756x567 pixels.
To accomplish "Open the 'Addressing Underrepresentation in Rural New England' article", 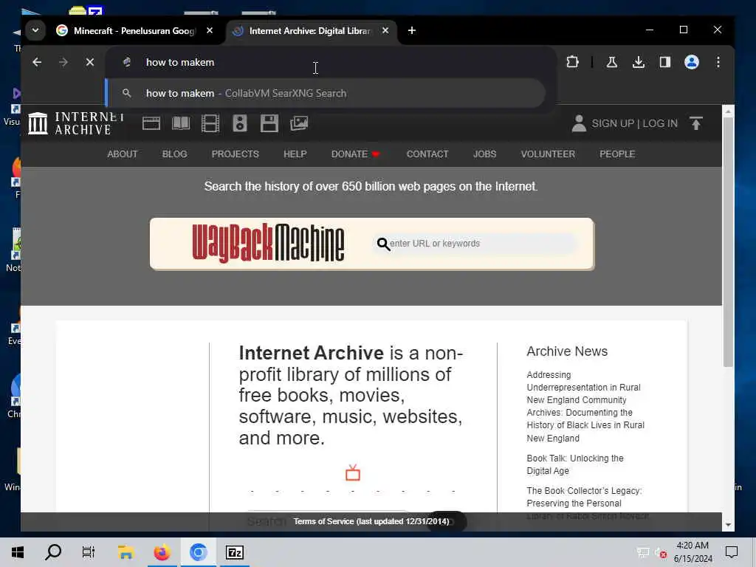I will (585, 407).
